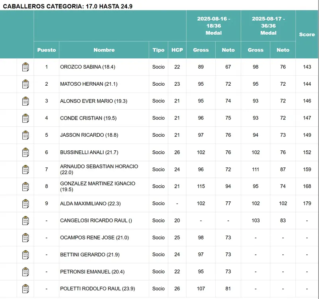View scorecard icon for Conde Cristian
The height and width of the screenshot is (299, 319).
(26, 118)
